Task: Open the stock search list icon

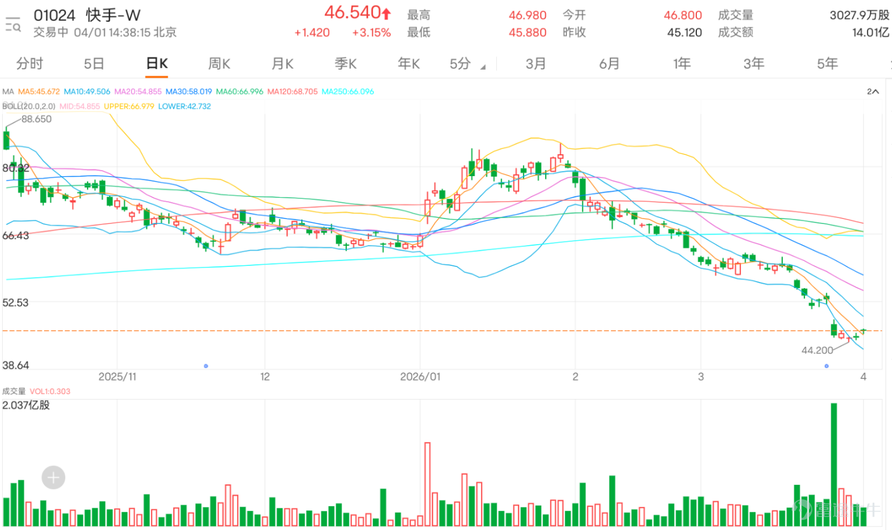Action: (x=13, y=25)
